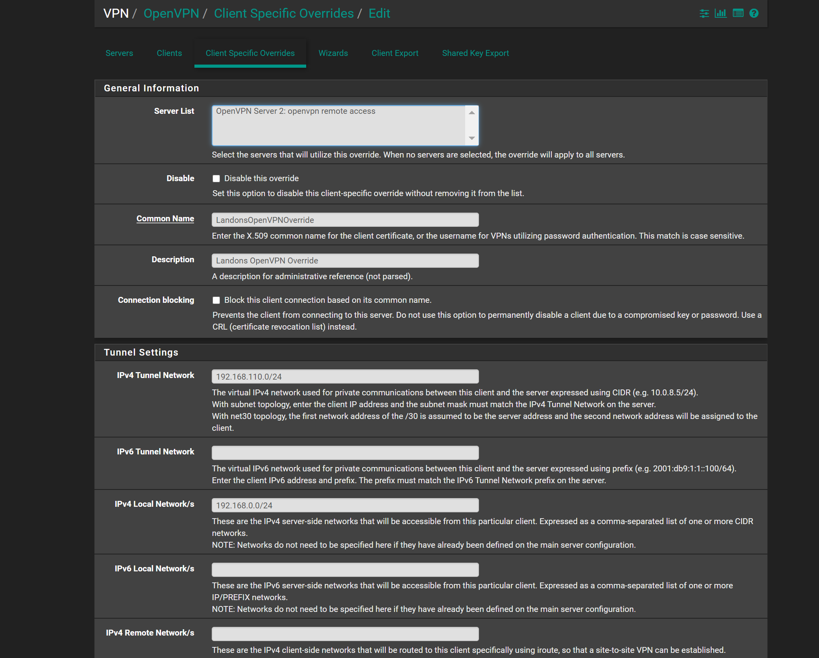
Task: Click the VPN breadcrumb text
Action: (x=116, y=13)
